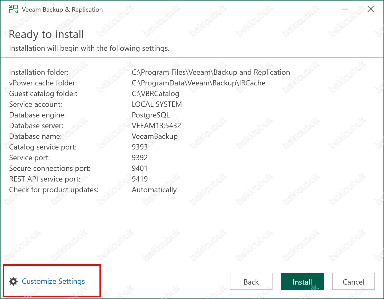Image resolution: width=384 pixels, height=299 pixels.
Task: Start installation with the Install button
Action: click(x=302, y=282)
